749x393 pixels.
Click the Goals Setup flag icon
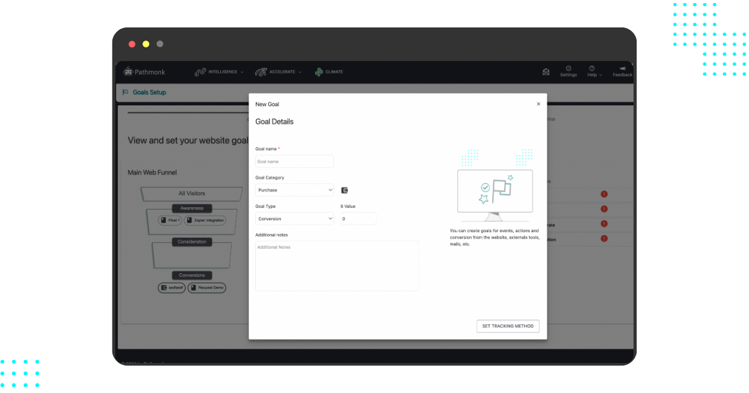125,92
